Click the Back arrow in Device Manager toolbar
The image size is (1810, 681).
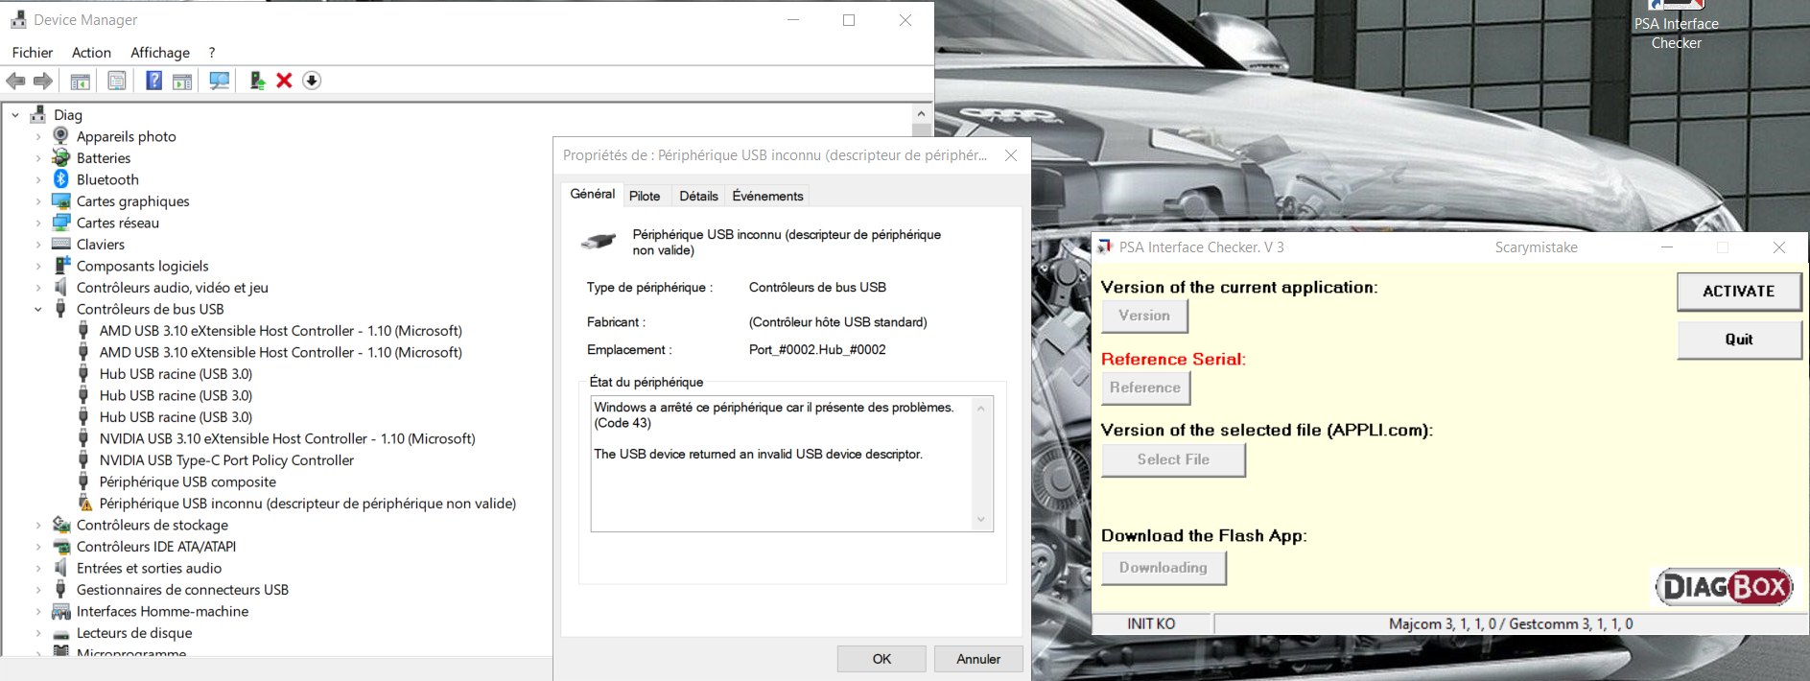tap(15, 81)
